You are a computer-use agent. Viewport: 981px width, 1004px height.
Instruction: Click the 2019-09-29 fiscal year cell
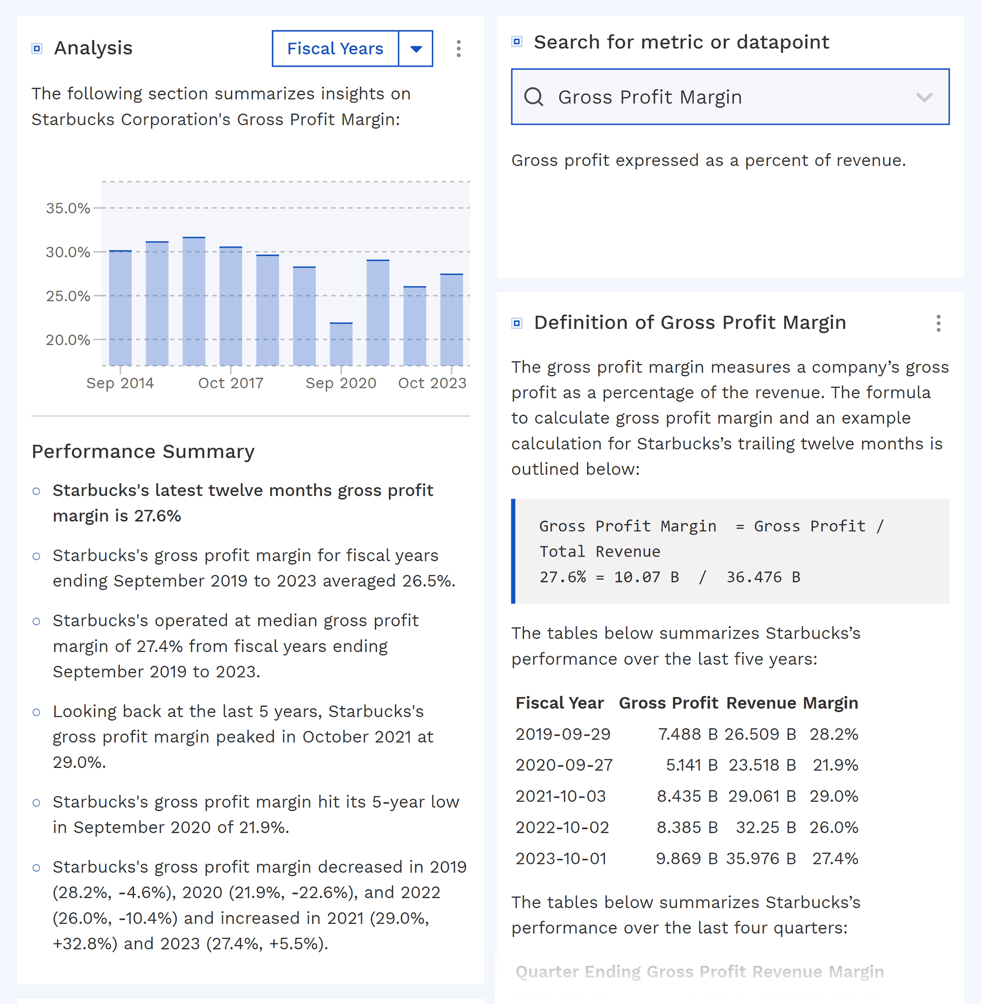pos(563,734)
